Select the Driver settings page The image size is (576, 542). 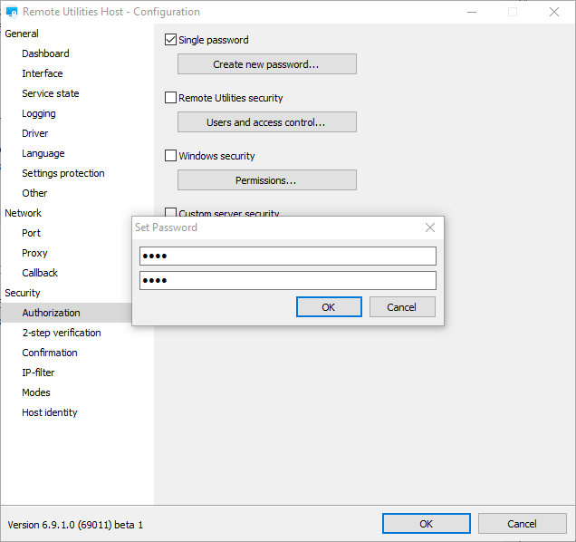point(35,133)
